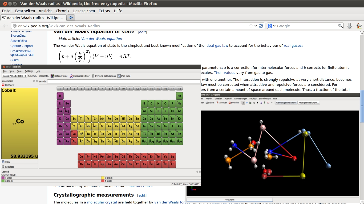Screen dimensions: 364x204
Task: Click the d-Block yellow legend swatch
Action: click(x=103, y=178)
